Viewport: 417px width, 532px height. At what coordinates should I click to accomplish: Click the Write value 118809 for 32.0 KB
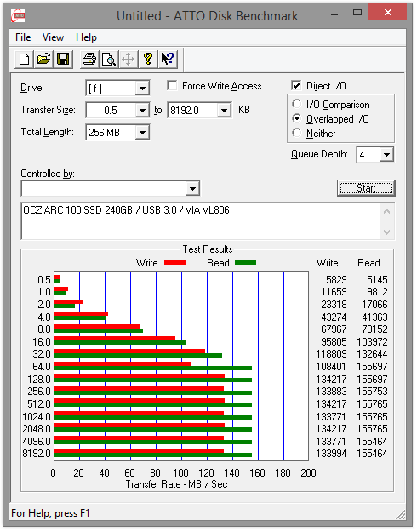[332, 354]
